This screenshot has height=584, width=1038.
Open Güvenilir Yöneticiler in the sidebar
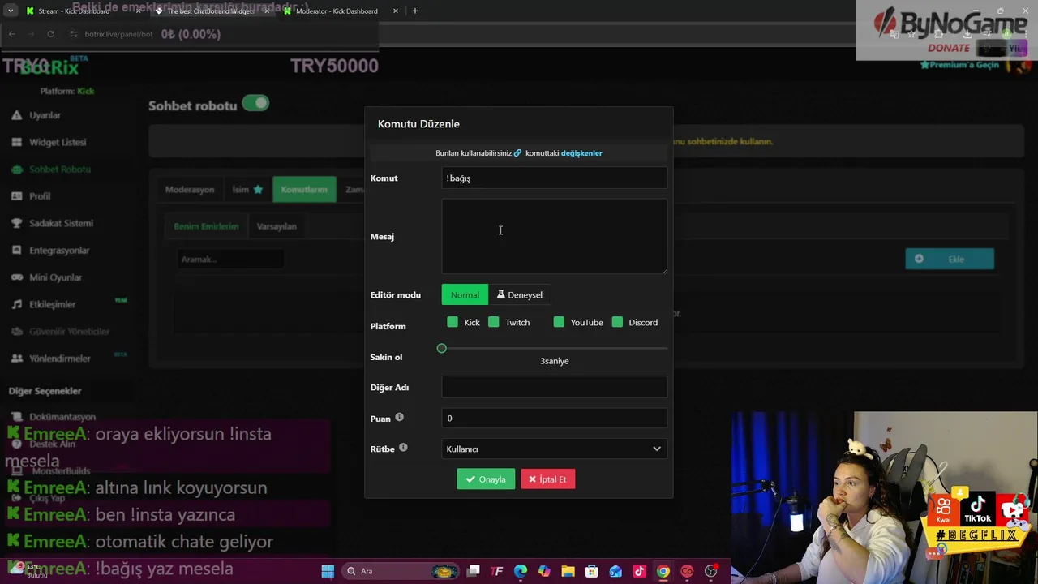(69, 331)
